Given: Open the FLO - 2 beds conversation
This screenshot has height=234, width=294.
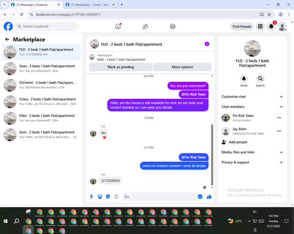Looking at the screenshot, I should click(41, 52).
